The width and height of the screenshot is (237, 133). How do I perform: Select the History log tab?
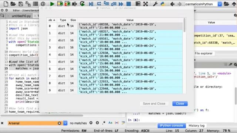point(196,126)
